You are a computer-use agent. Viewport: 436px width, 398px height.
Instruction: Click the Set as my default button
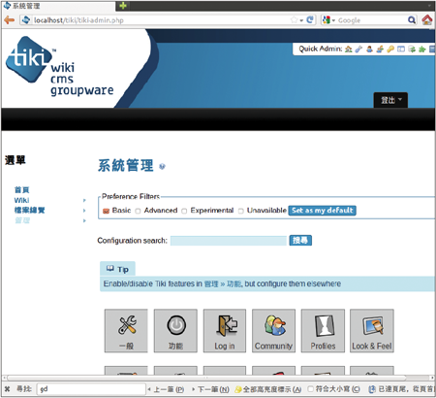[x=323, y=211]
